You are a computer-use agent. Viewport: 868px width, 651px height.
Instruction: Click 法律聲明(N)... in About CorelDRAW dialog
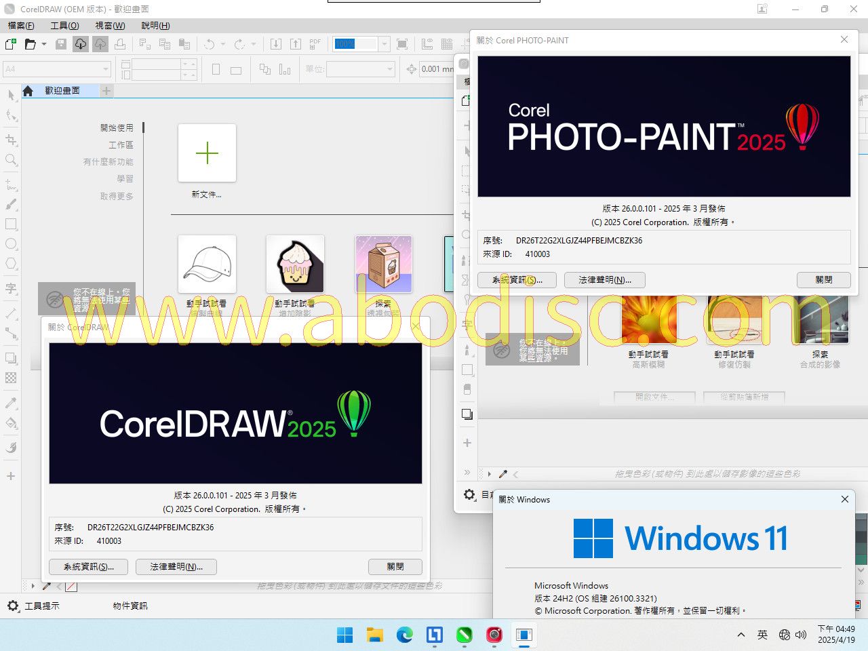[x=176, y=567]
